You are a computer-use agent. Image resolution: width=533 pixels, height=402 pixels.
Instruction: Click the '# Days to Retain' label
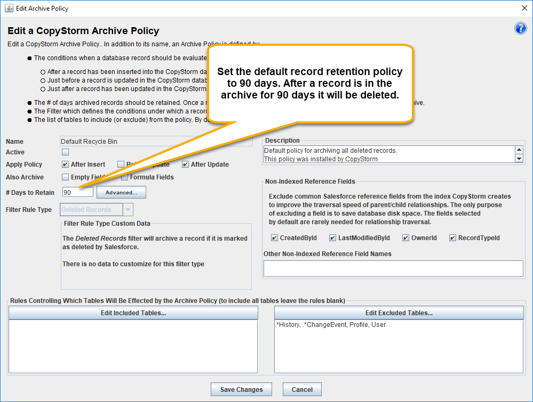30,193
